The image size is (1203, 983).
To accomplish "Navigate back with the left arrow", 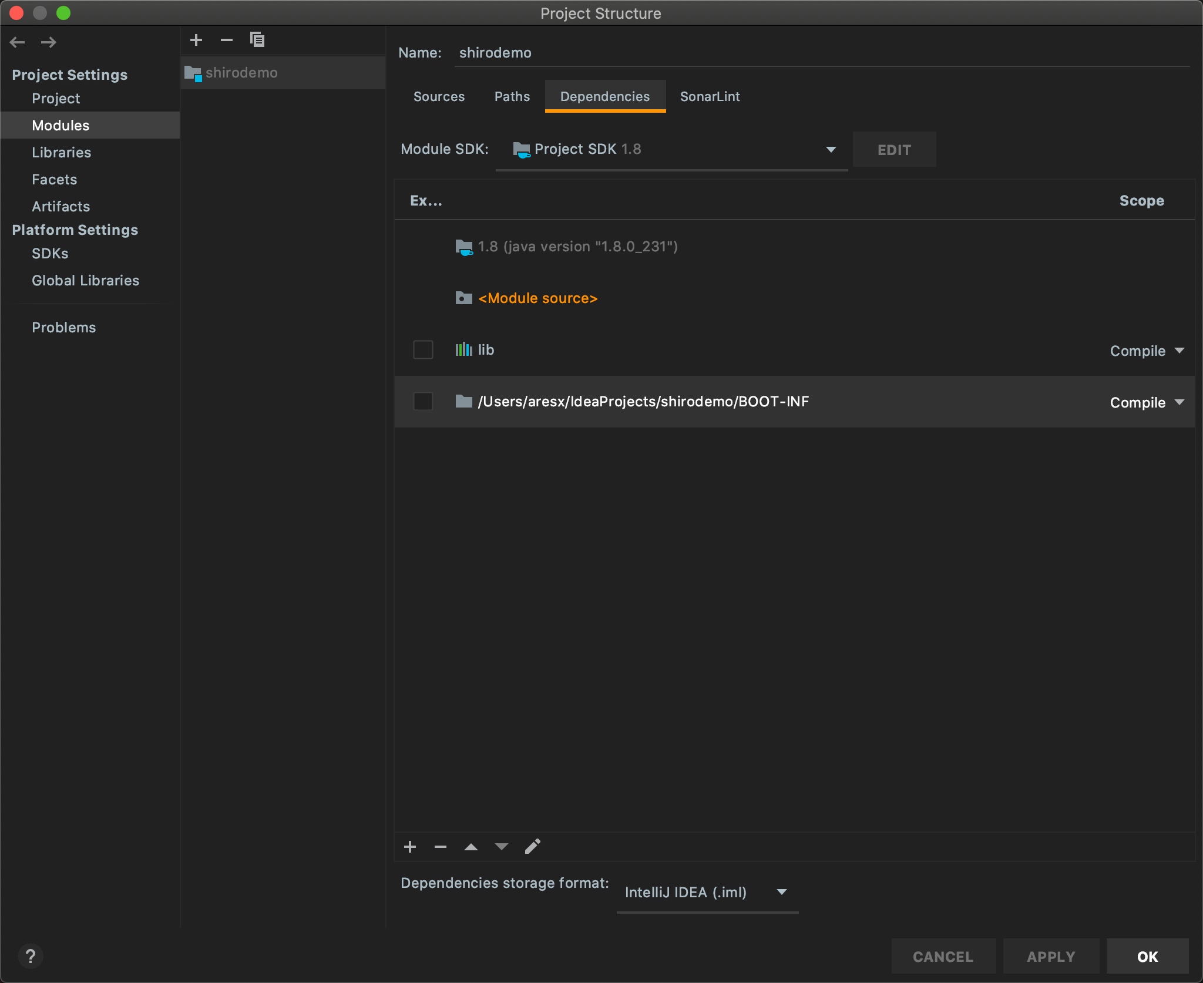I will pyautogui.click(x=18, y=42).
